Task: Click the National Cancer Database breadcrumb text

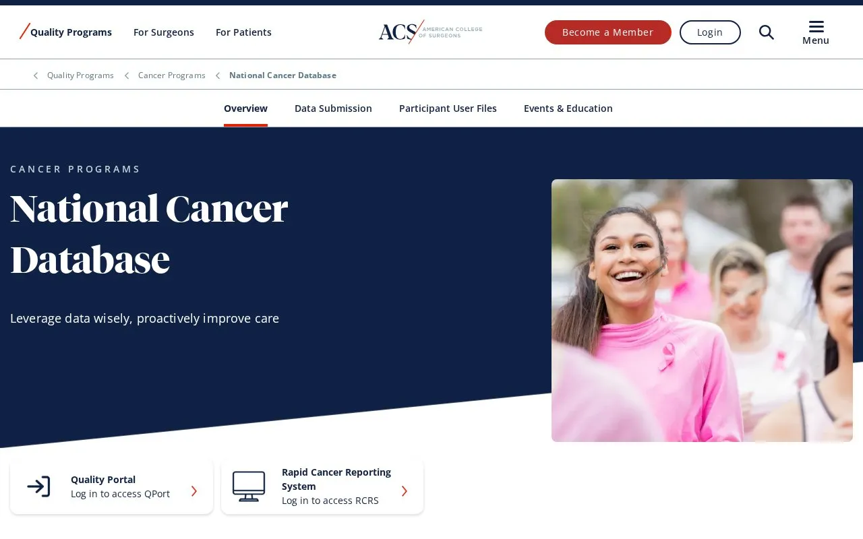Action: pos(282,75)
